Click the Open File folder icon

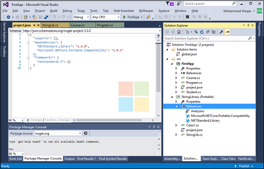34,17
